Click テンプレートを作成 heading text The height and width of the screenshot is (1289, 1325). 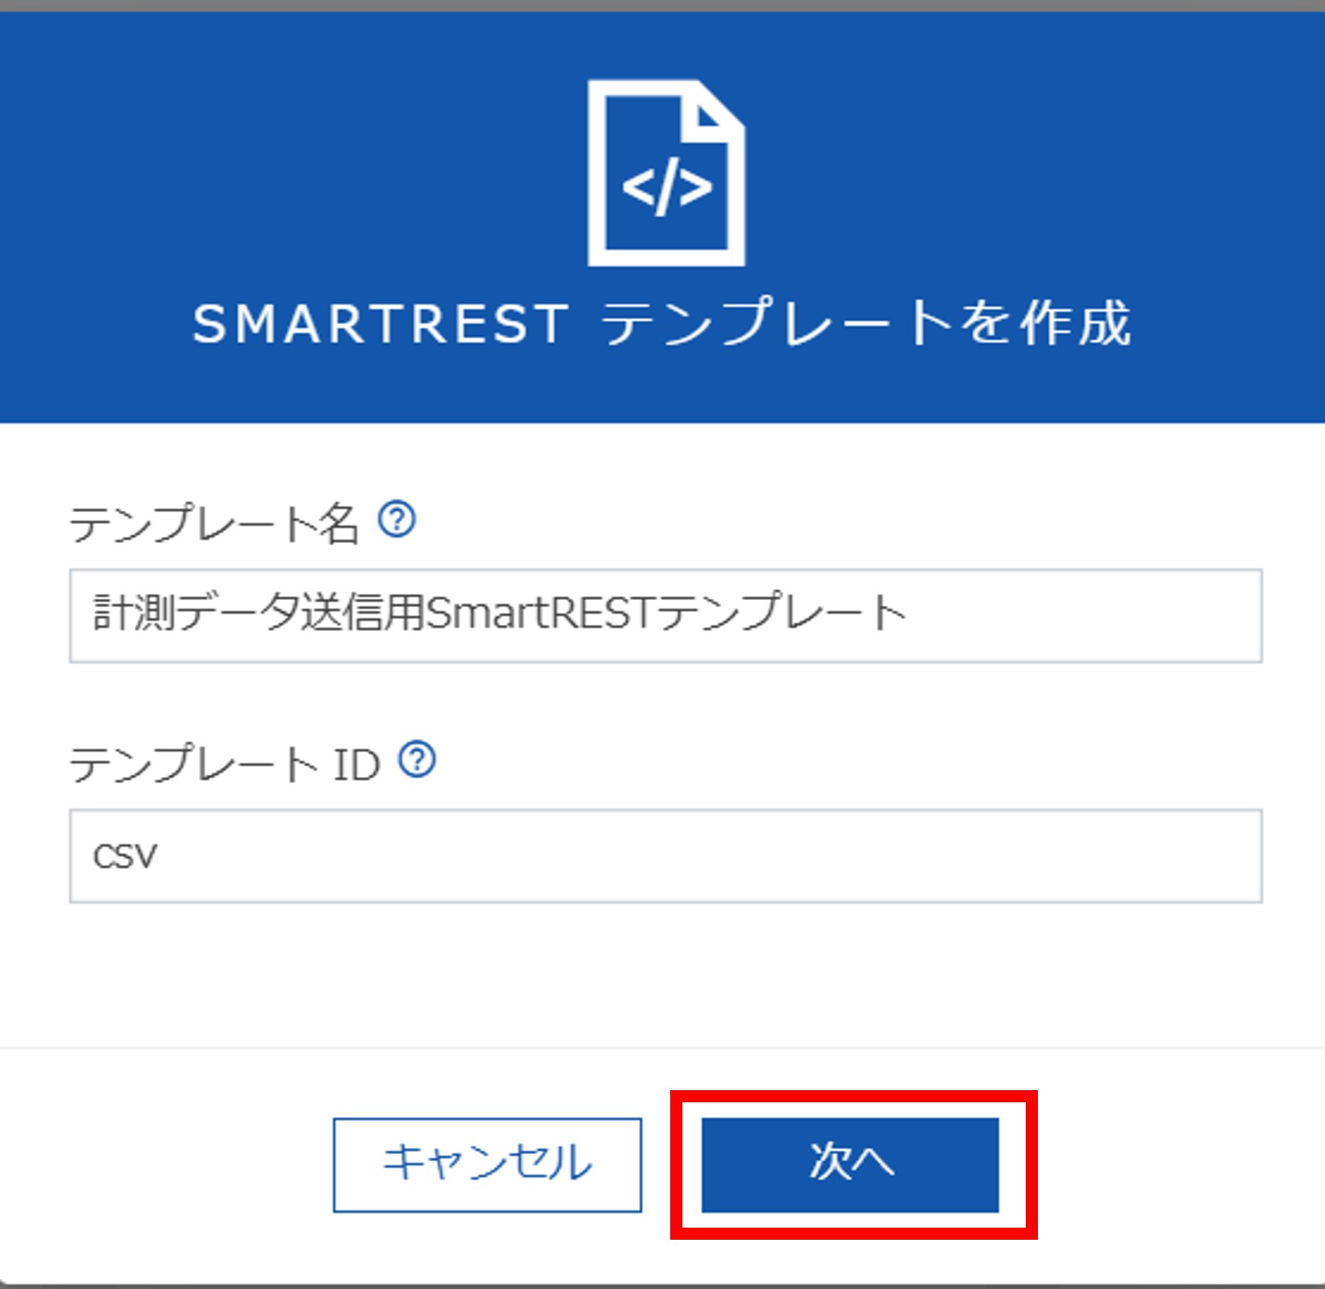point(867,323)
